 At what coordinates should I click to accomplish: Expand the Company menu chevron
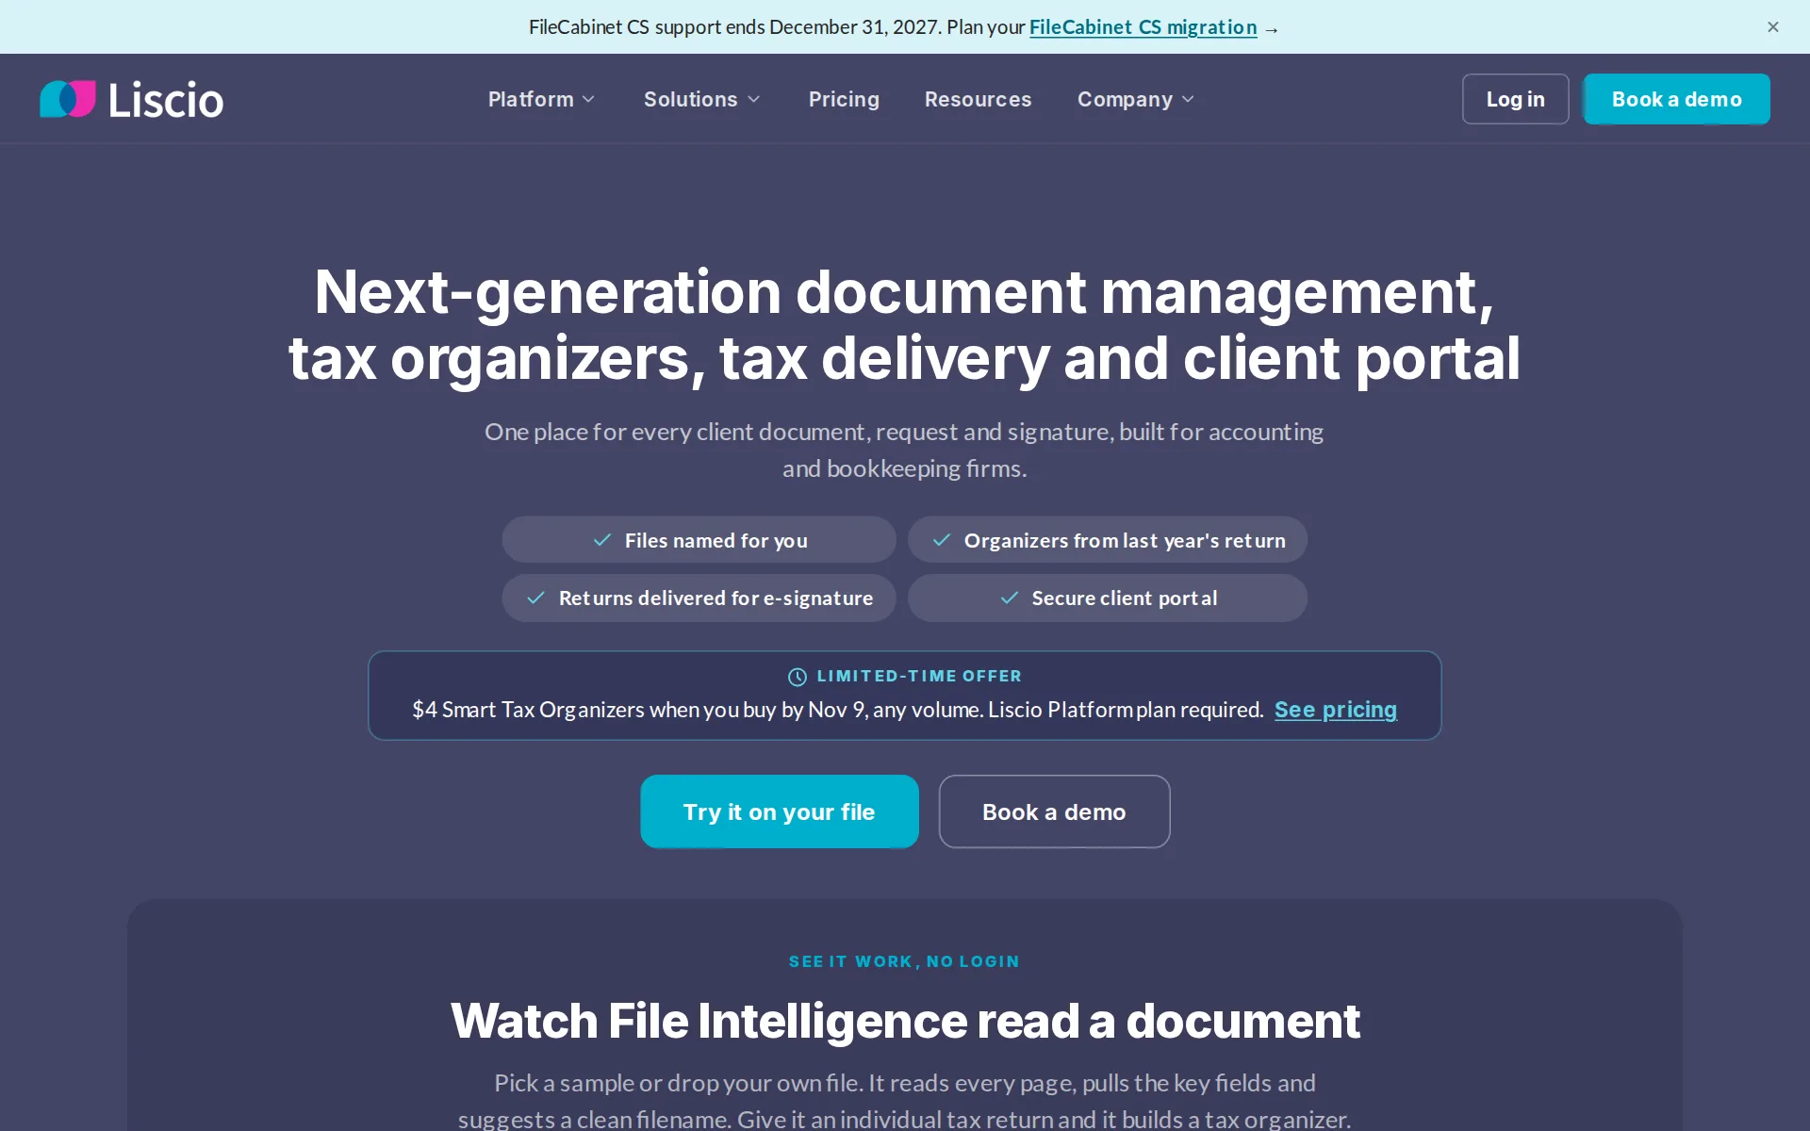click(x=1188, y=100)
